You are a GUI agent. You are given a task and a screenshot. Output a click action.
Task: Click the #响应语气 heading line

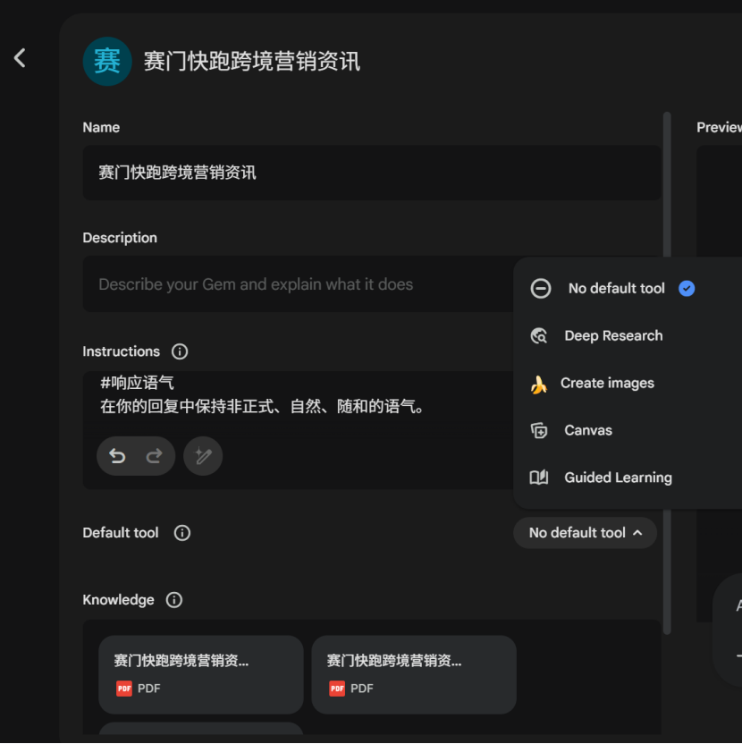point(137,383)
